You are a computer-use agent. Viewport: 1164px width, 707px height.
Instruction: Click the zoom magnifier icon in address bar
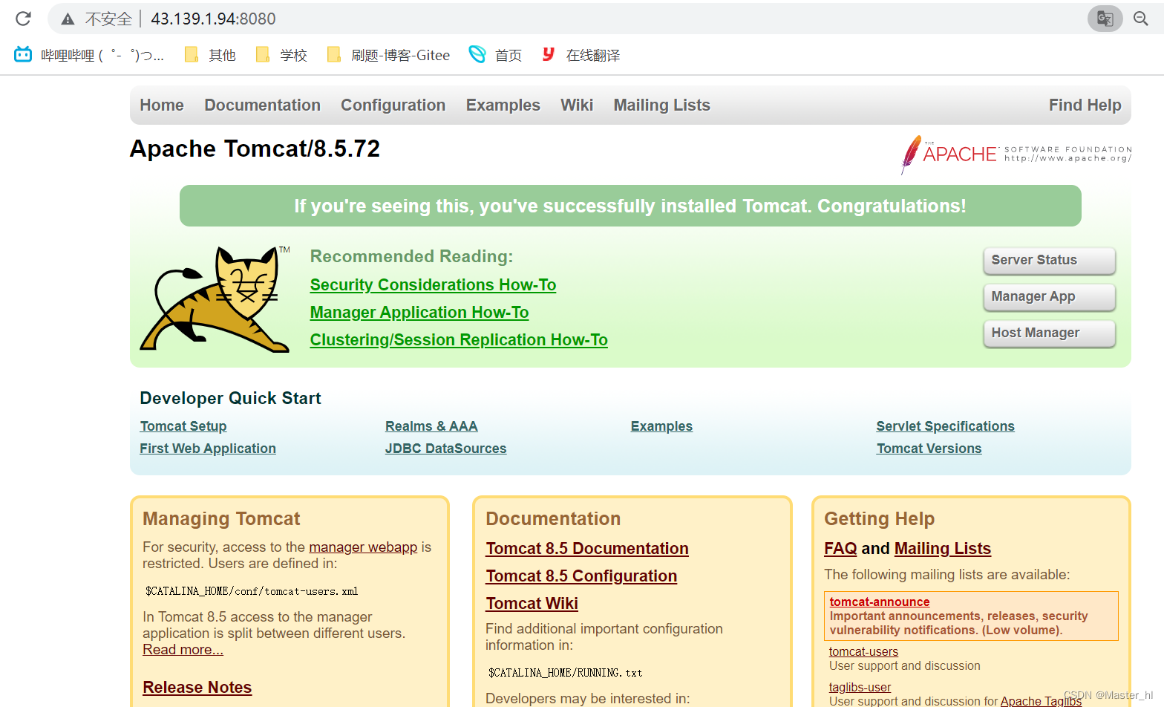coord(1141,19)
